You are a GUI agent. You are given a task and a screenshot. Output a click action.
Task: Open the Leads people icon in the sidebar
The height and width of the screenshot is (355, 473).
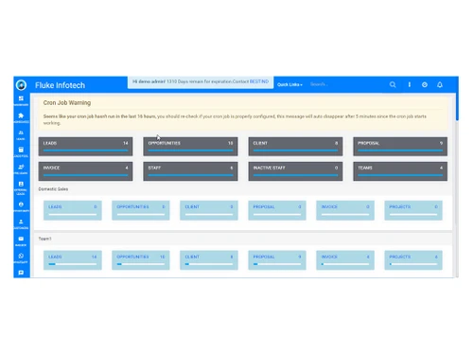[21, 133]
